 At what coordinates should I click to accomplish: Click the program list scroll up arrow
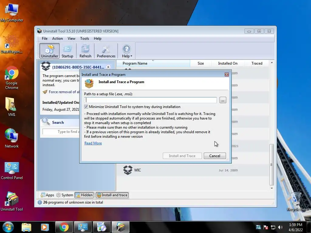point(272,62)
